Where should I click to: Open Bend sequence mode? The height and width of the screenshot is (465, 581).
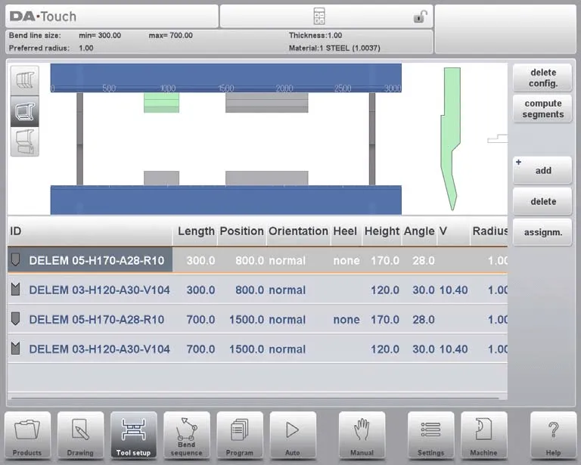(186, 435)
